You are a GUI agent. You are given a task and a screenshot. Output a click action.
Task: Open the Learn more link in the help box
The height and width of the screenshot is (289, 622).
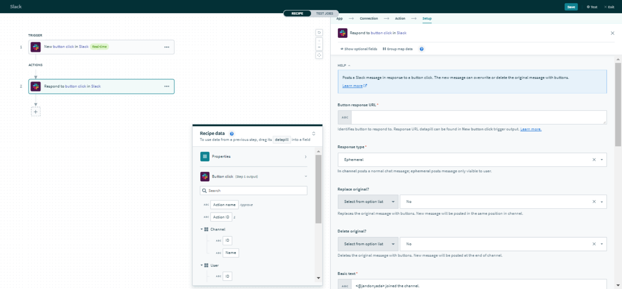(x=353, y=86)
